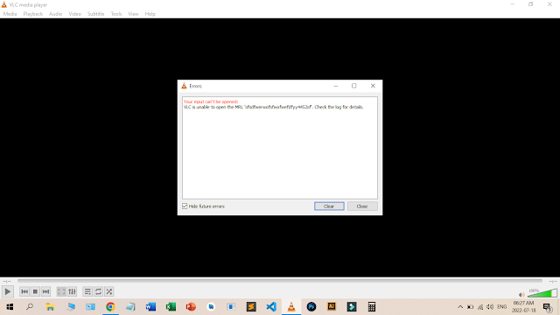Open Calculator from taskbar
This screenshot has width=560, height=315.
pos(372,307)
